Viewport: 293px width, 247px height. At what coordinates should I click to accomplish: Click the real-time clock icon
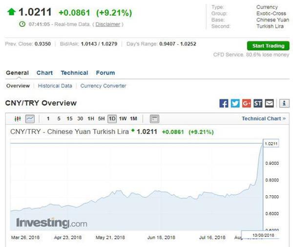pyautogui.click(x=22, y=24)
